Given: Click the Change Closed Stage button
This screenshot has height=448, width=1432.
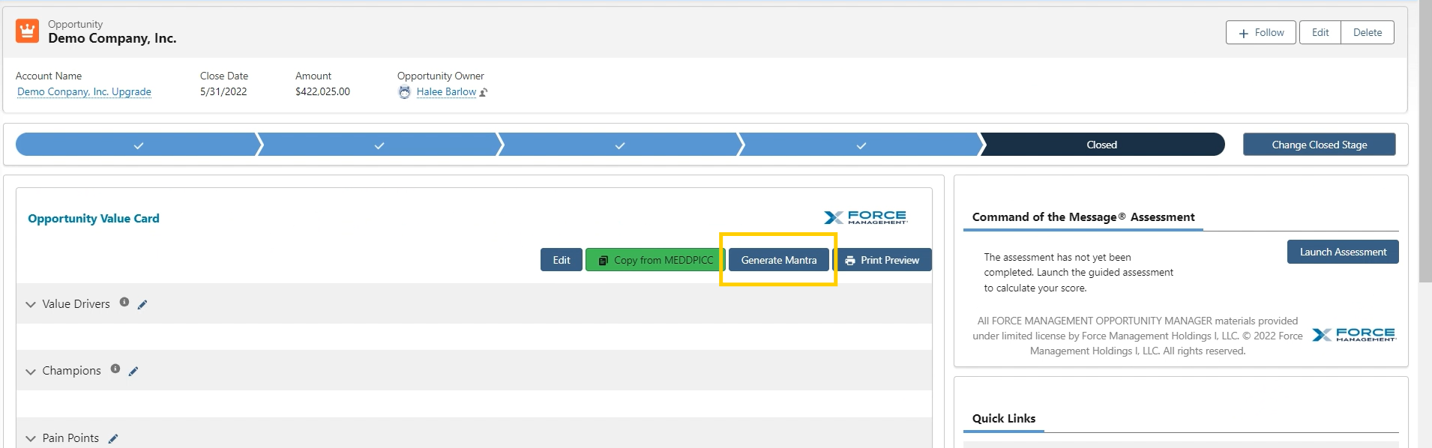Looking at the screenshot, I should click(1319, 145).
